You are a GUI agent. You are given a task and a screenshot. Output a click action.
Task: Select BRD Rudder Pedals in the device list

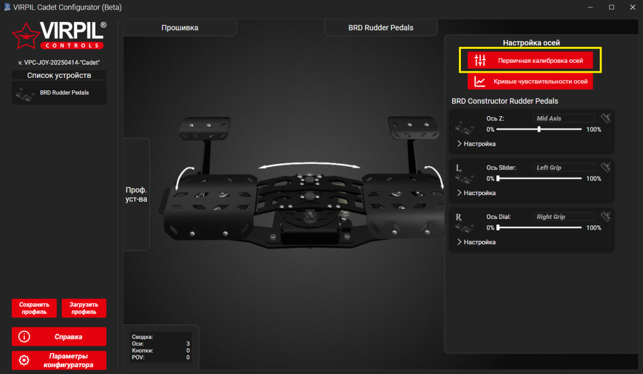click(59, 93)
